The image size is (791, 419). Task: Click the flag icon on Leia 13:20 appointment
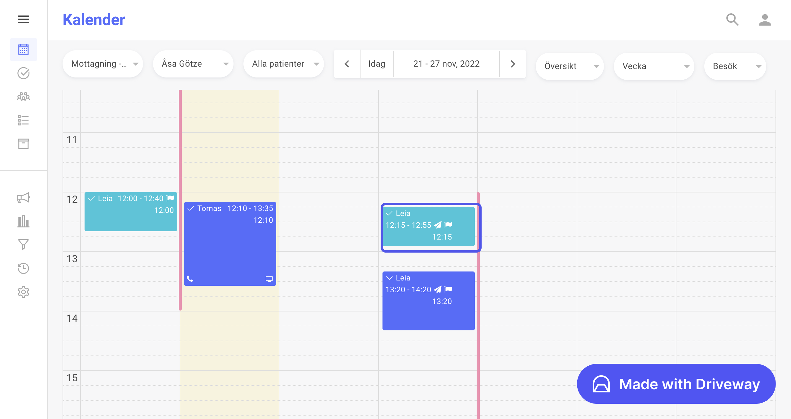coord(448,289)
